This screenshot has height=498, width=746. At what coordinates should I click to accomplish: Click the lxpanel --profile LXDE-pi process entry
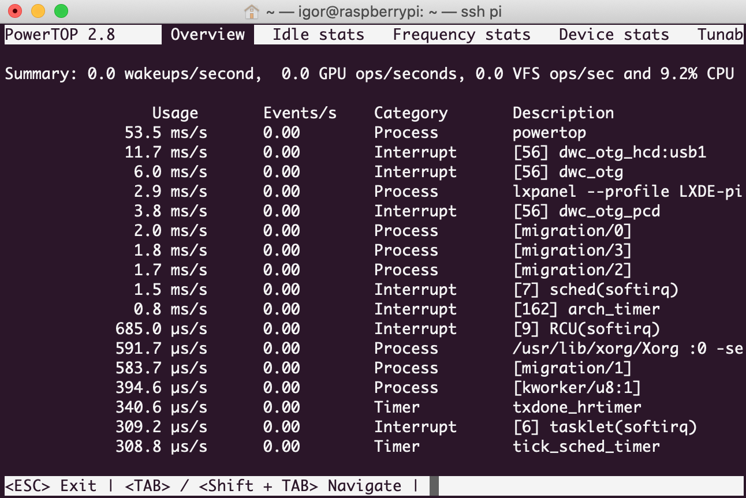(627, 192)
